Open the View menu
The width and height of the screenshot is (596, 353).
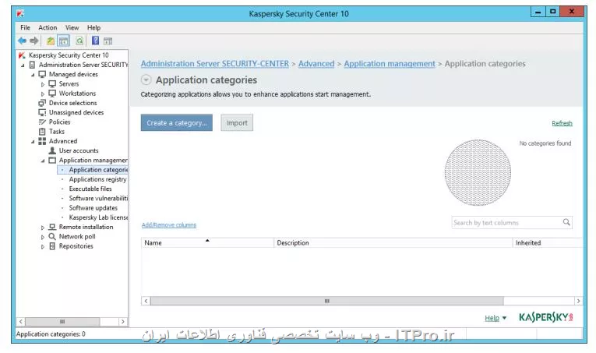pyautogui.click(x=72, y=28)
